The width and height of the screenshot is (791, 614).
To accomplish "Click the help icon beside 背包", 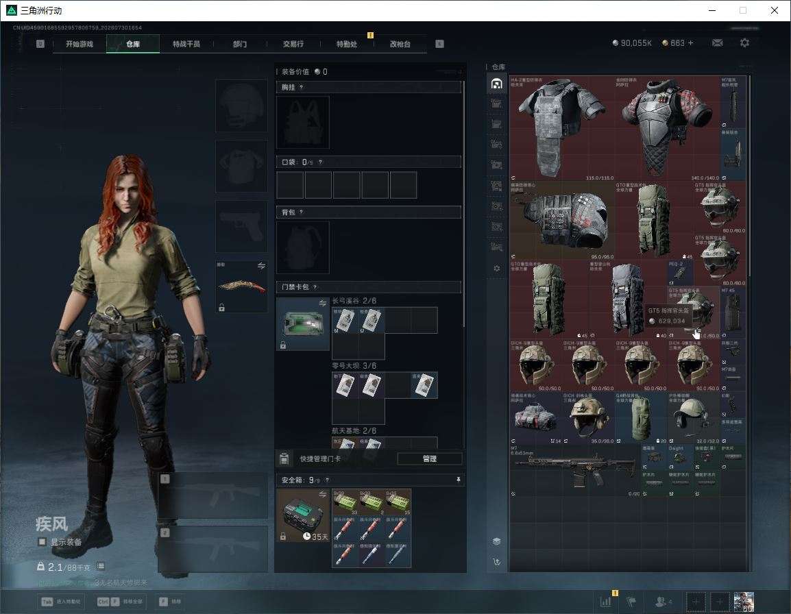I will click(301, 212).
